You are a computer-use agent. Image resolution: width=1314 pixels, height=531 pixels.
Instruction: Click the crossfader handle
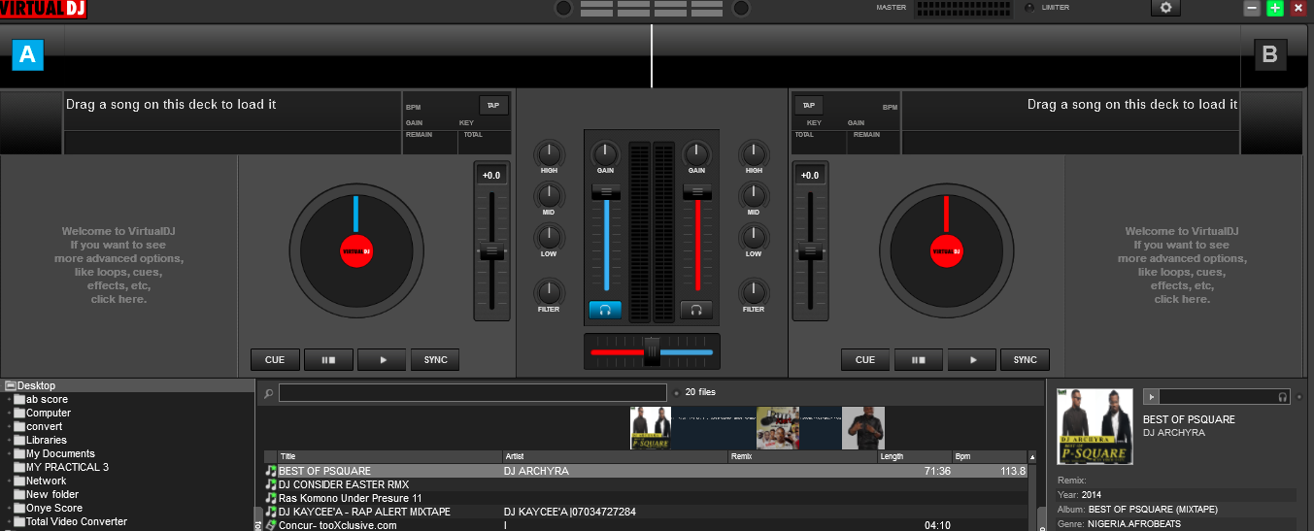click(x=652, y=351)
